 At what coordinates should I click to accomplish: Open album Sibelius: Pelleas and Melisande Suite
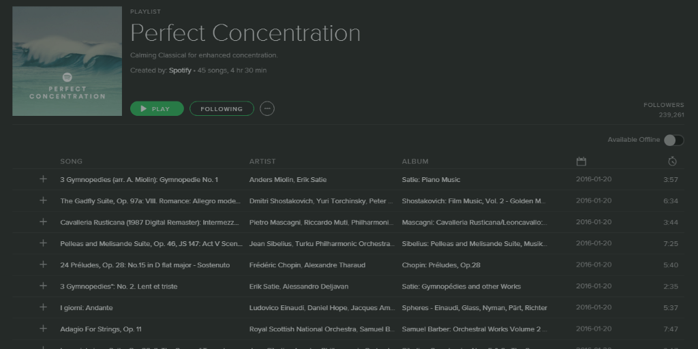[x=474, y=244]
